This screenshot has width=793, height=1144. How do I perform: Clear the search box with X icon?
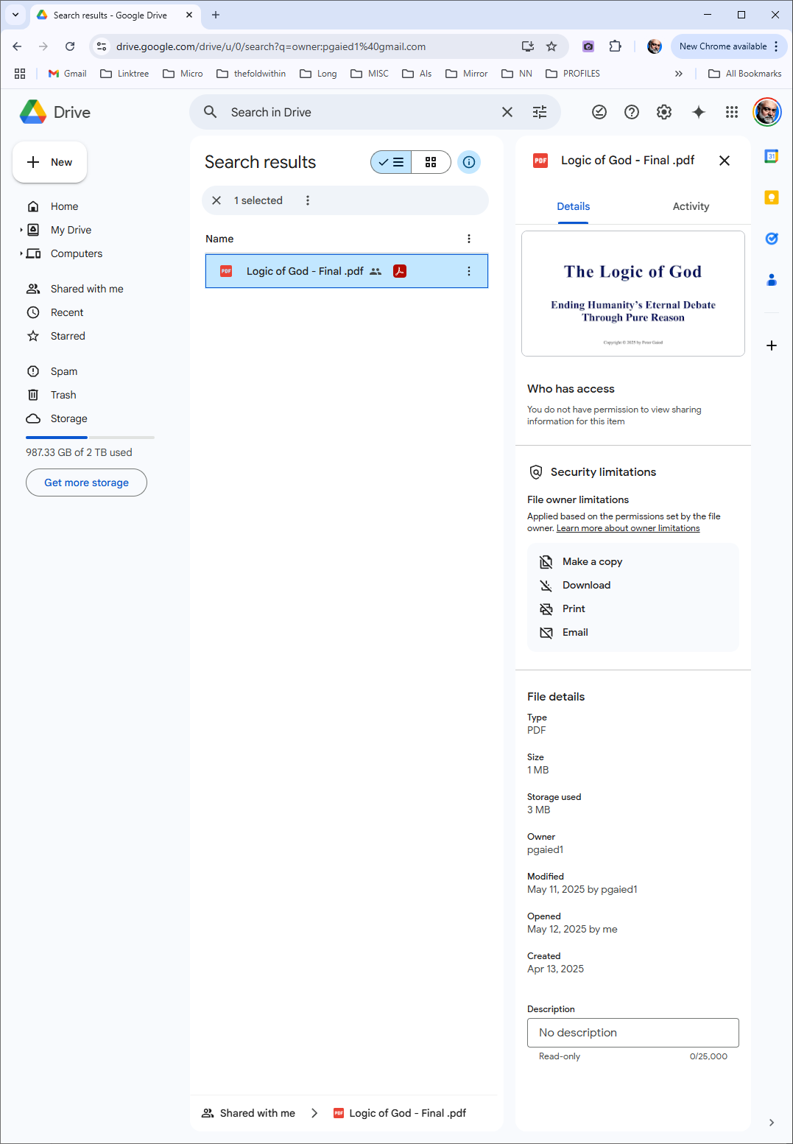click(507, 112)
